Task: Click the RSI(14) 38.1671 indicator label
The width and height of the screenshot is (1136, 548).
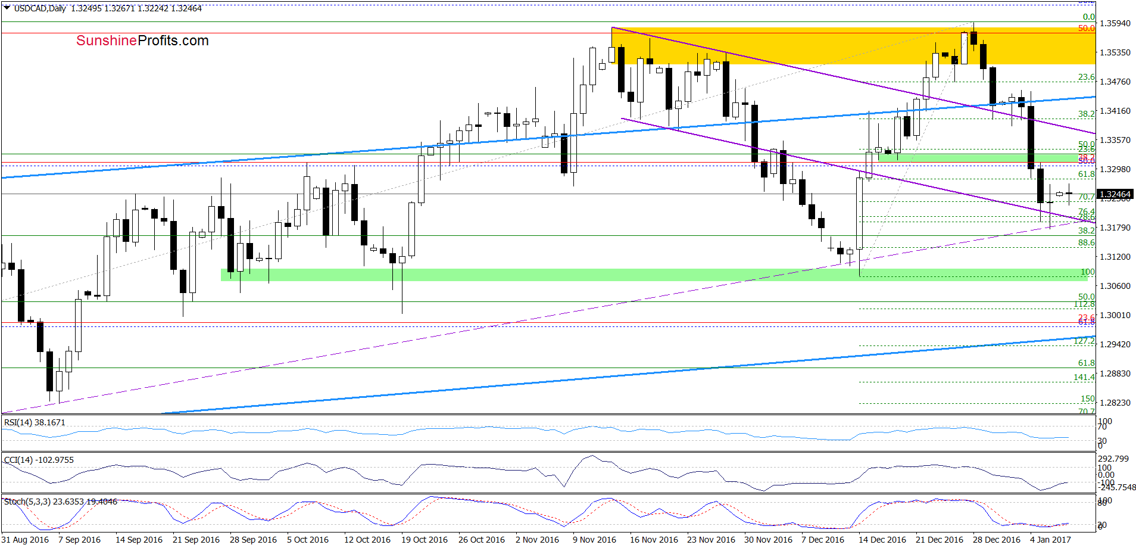Action: coord(35,422)
